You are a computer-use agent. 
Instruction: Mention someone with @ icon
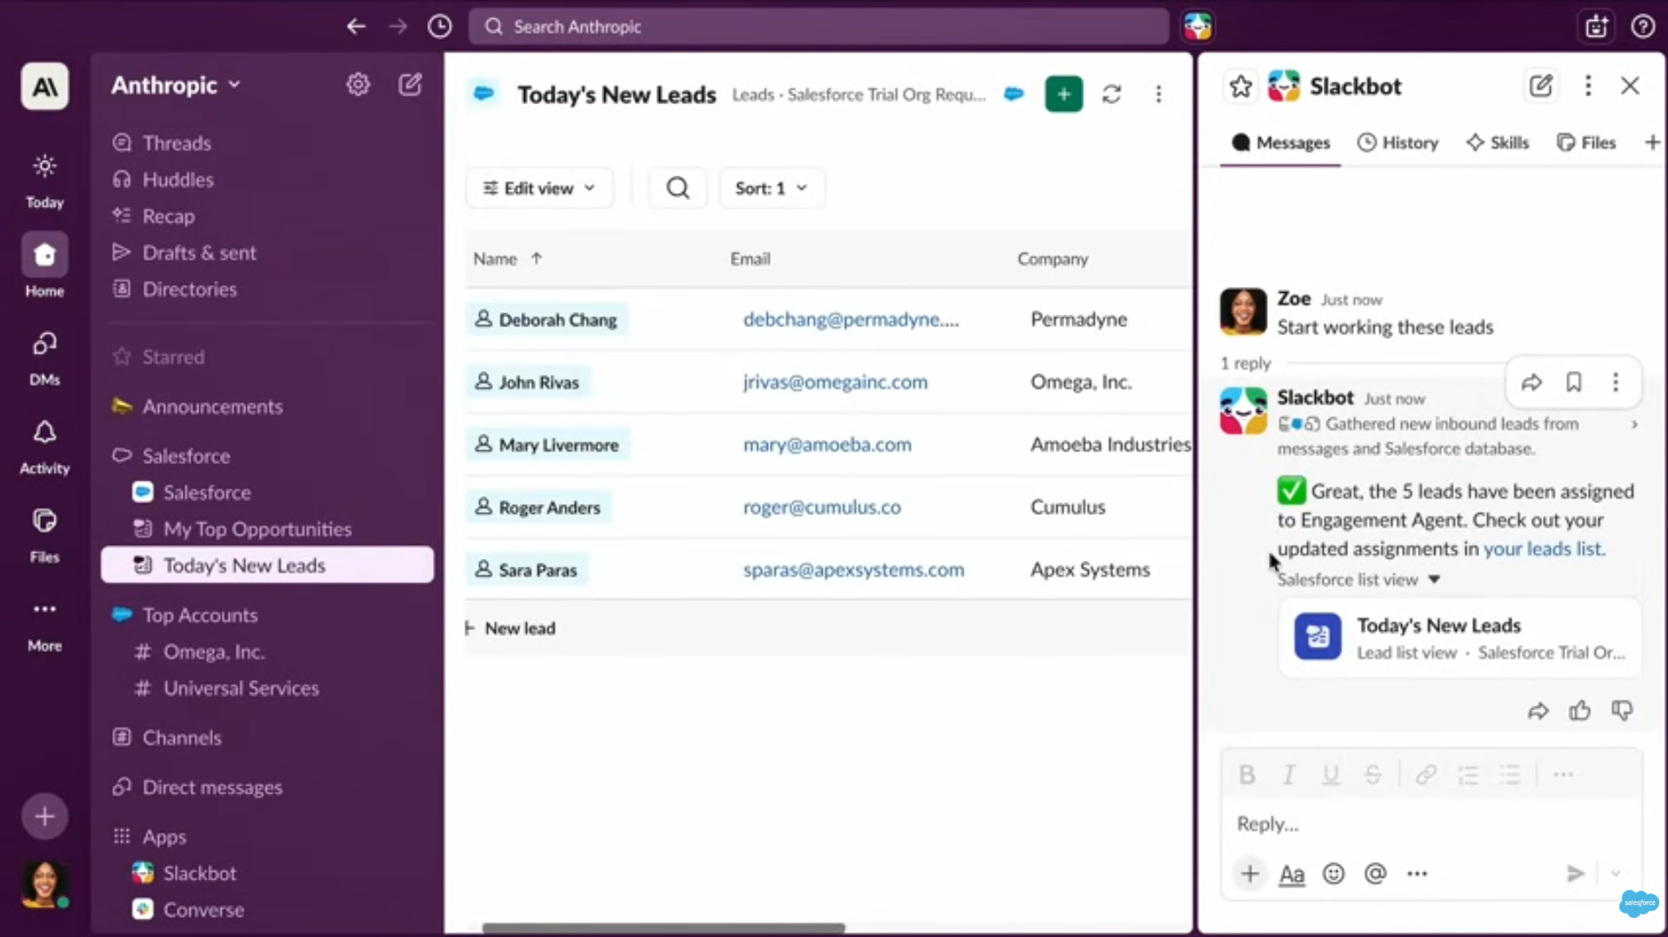1375,874
